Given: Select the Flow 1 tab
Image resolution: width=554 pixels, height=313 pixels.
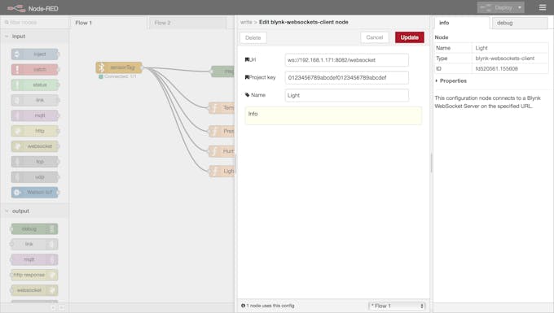Looking at the screenshot, I should [x=108, y=23].
